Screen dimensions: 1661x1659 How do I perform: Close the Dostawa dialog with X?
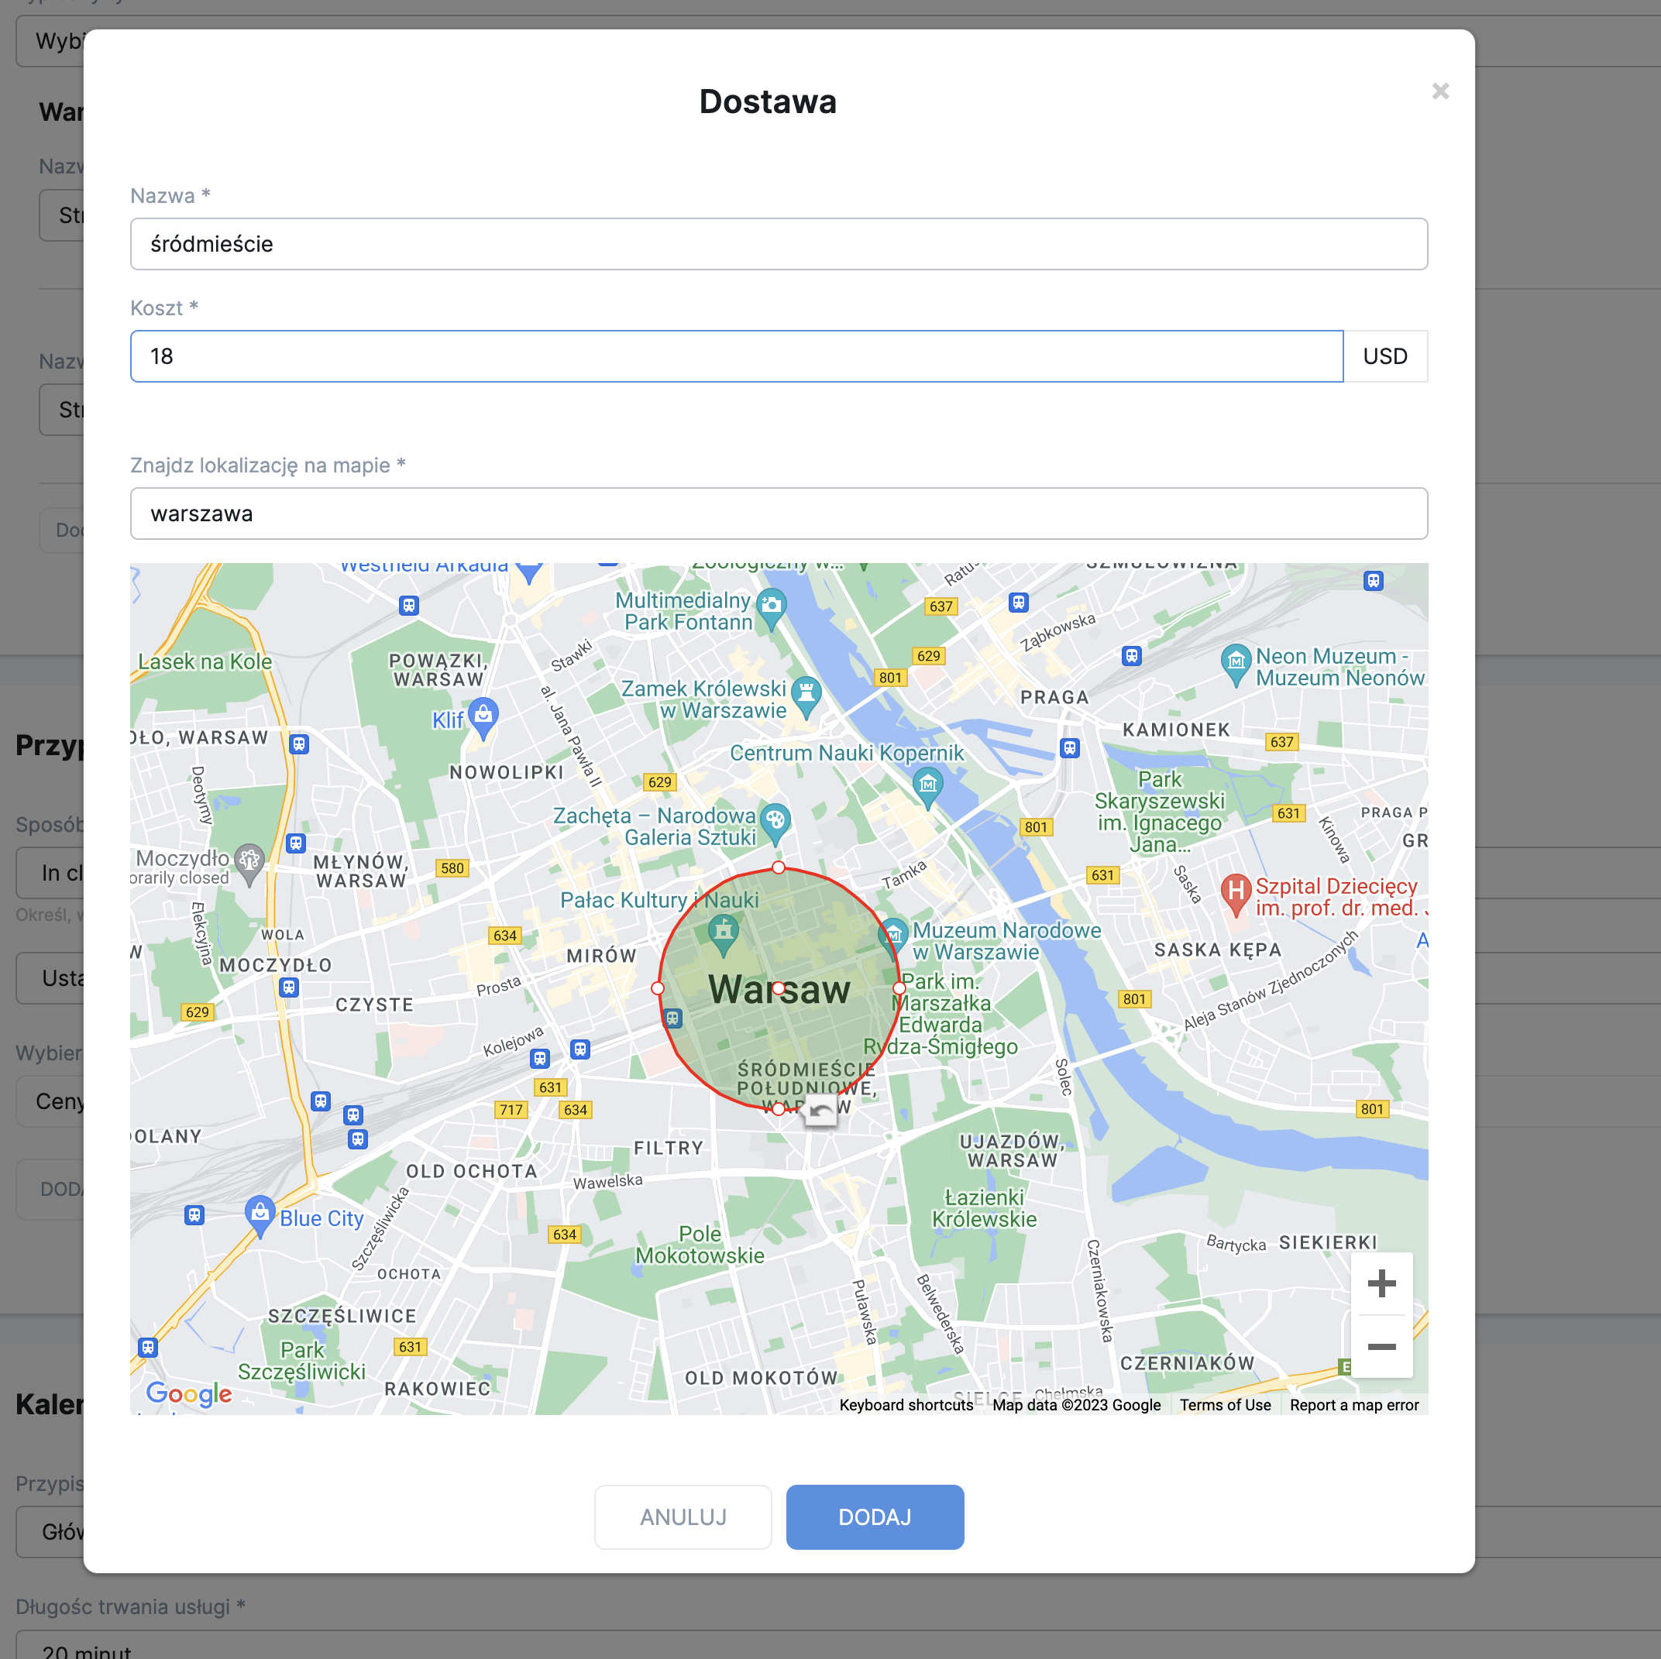[x=1440, y=91]
